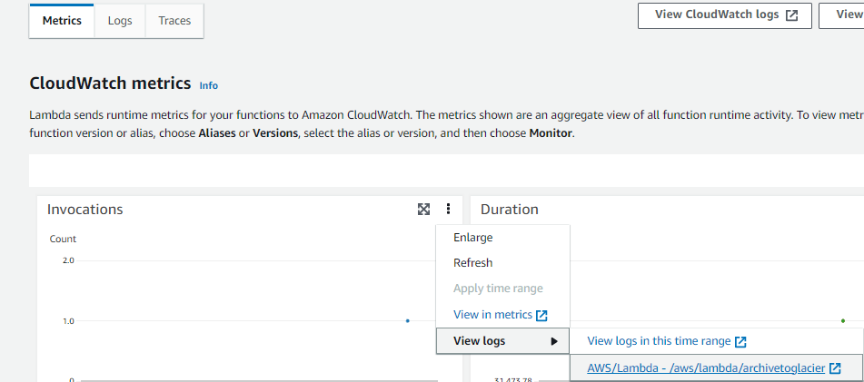Click external-link icon on View CloudWatch logs
The image size is (864, 382).
coord(792,15)
